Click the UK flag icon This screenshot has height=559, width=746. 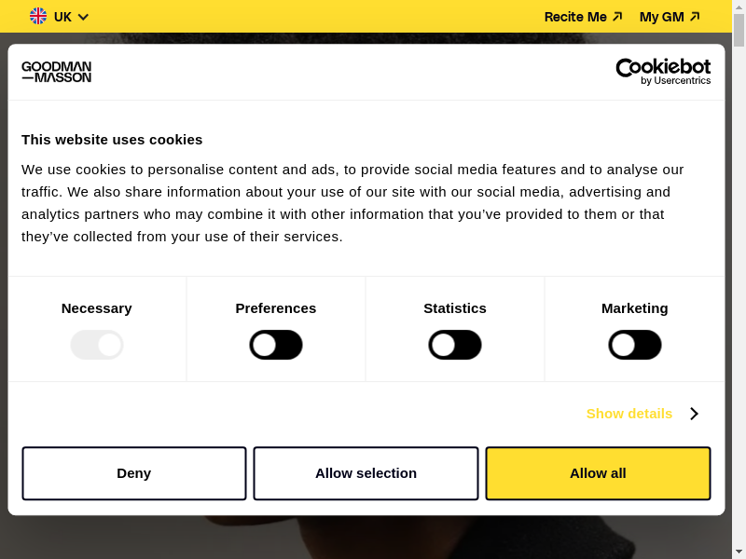tap(38, 17)
